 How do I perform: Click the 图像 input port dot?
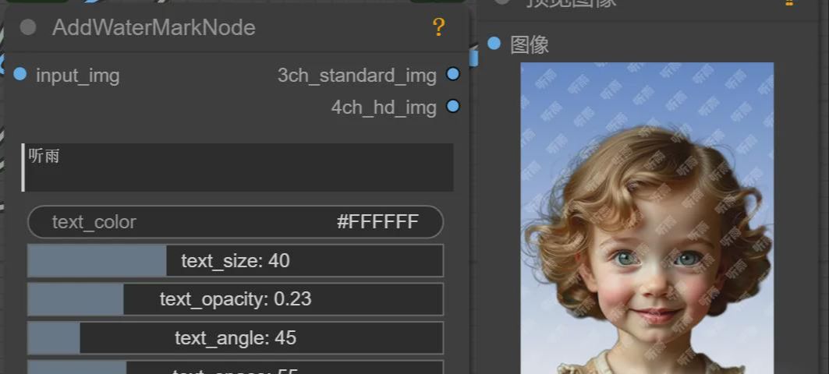tap(494, 44)
